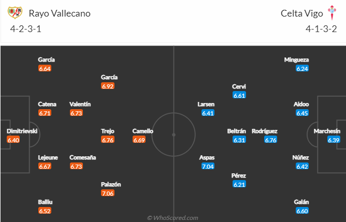The width and height of the screenshot is (346, 222).
Task: Click goalkeeper Marchesín's name
Action: point(327,131)
